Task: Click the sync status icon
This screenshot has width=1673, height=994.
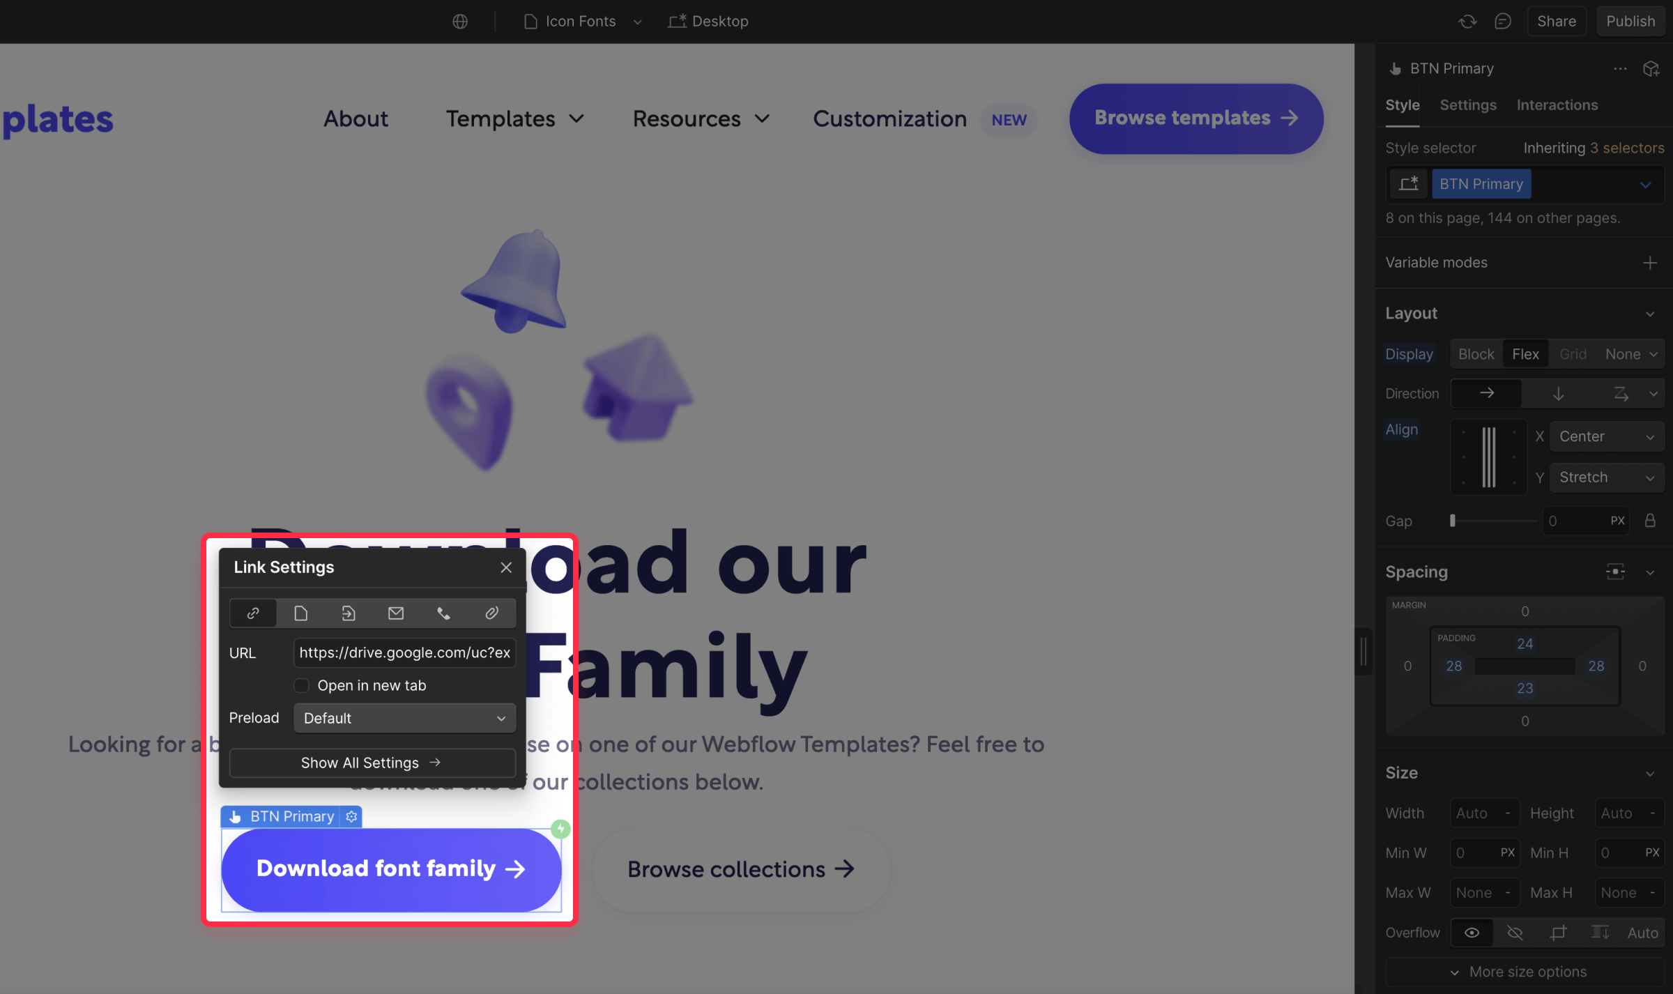Action: click(x=1467, y=22)
